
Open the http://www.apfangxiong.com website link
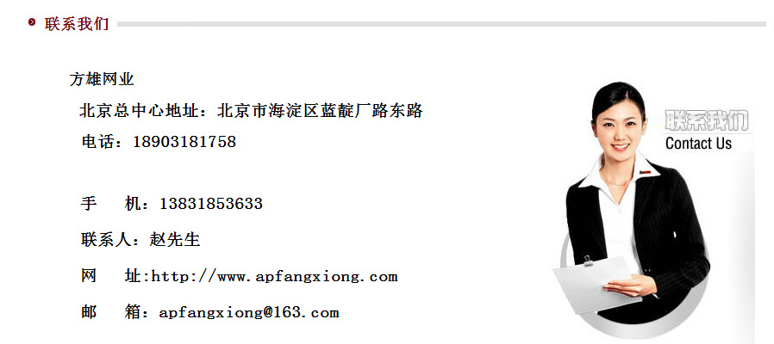[274, 277]
